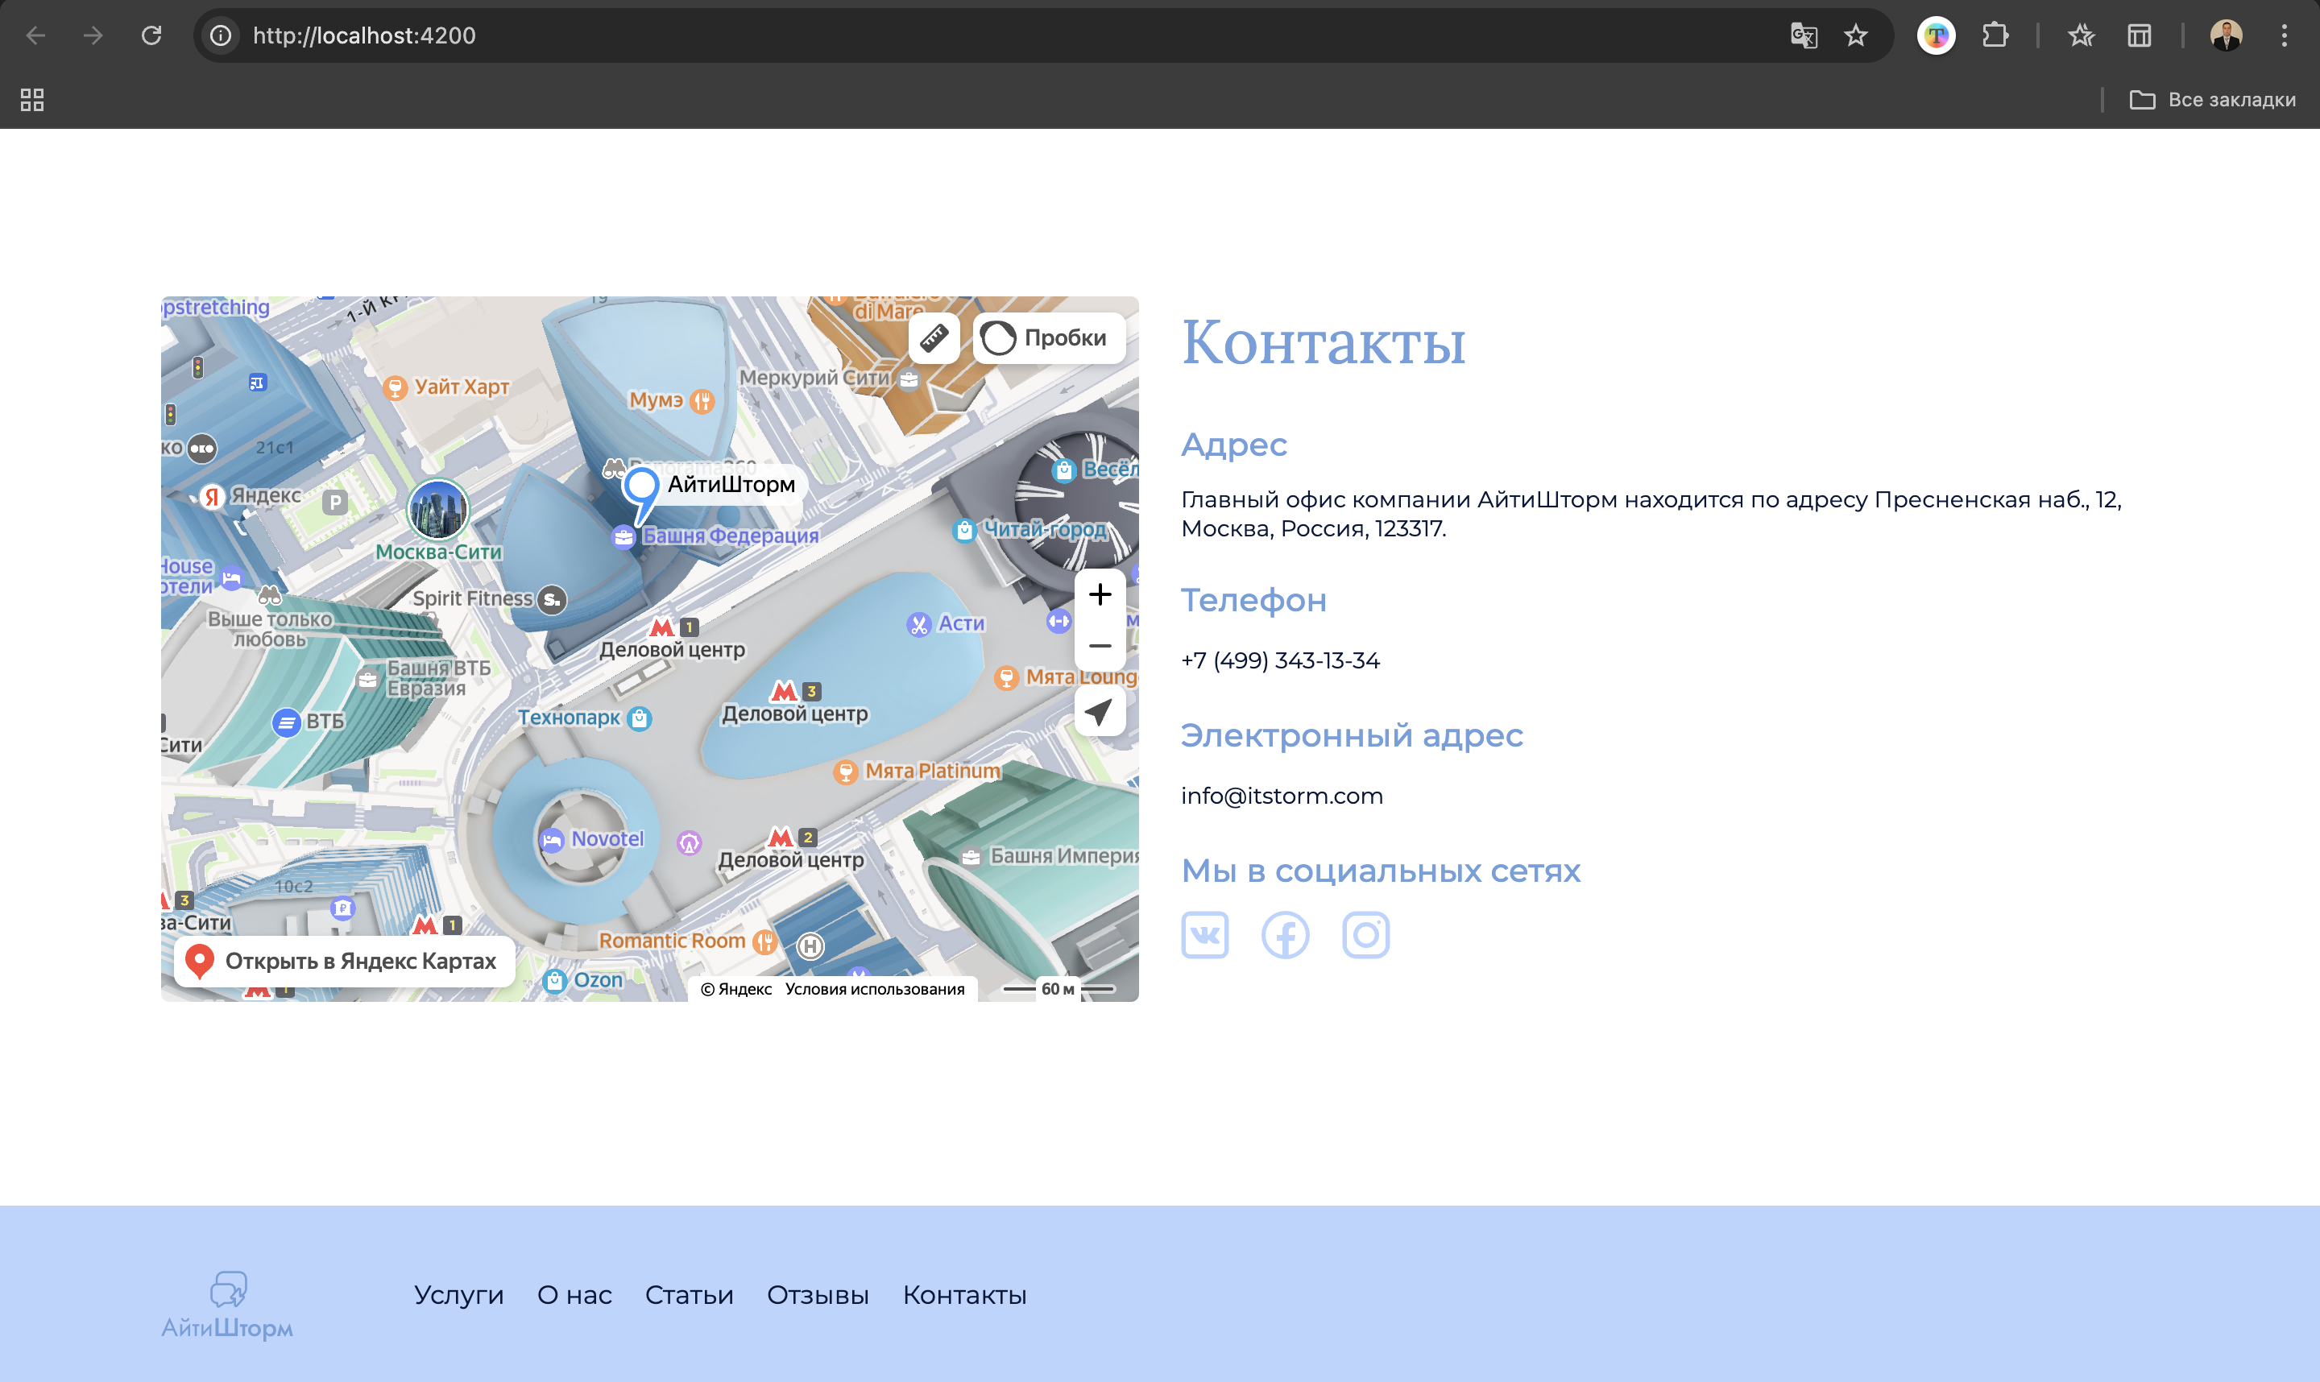The height and width of the screenshot is (1382, 2320).
Task: Open the Условия использования link
Action: pyautogui.click(x=875, y=989)
